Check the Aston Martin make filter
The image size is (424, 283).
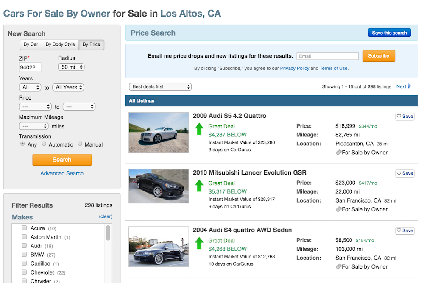(24, 237)
